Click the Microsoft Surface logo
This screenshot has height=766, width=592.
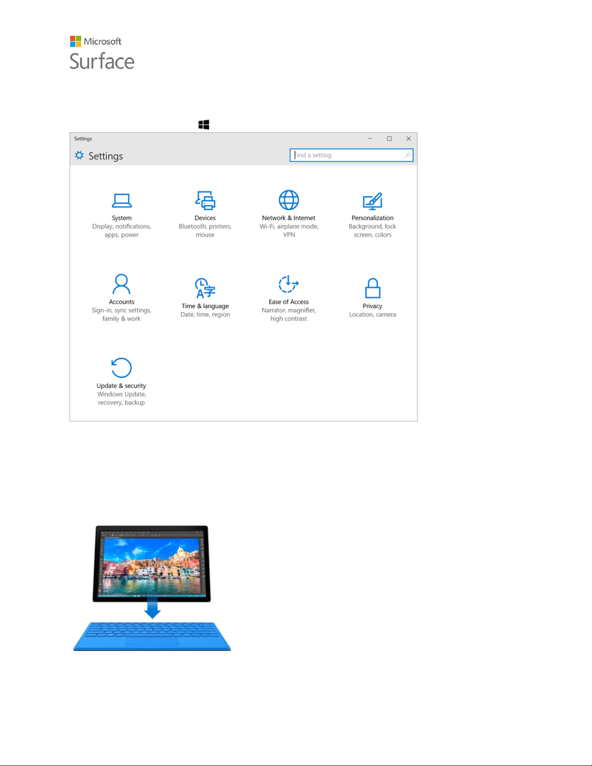[x=102, y=53]
